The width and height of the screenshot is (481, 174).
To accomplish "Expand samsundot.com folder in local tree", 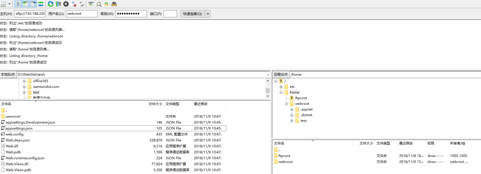I will pos(24,87).
